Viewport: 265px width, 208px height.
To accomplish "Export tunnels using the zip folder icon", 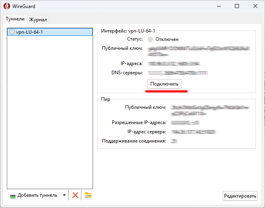I will click(x=88, y=195).
